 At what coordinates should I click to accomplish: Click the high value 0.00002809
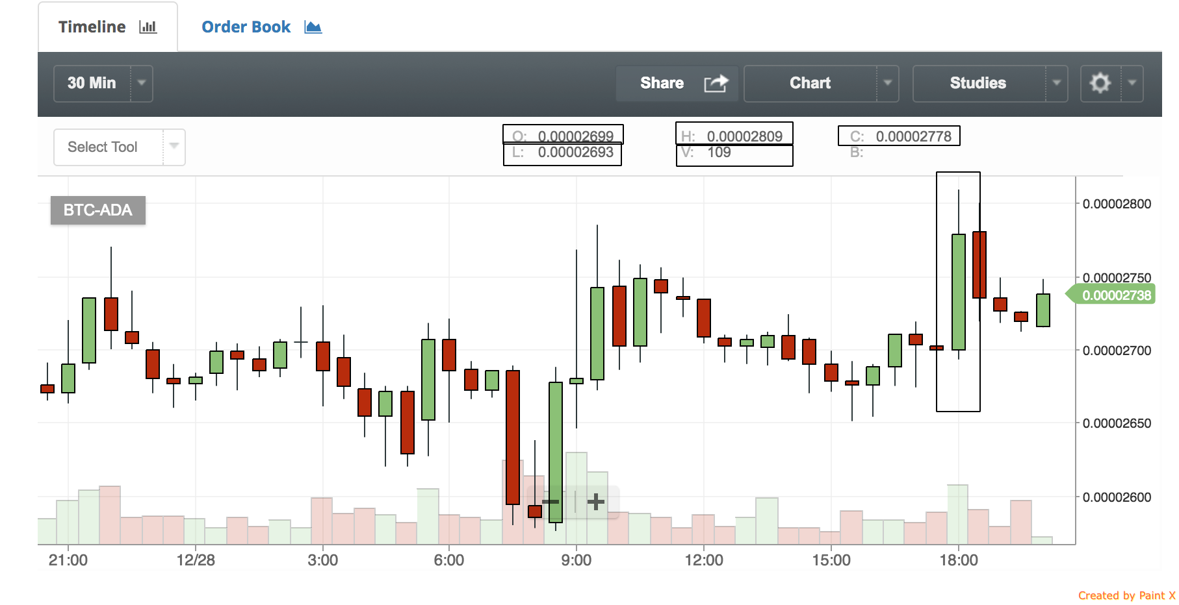pyautogui.click(x=745, y=136)
